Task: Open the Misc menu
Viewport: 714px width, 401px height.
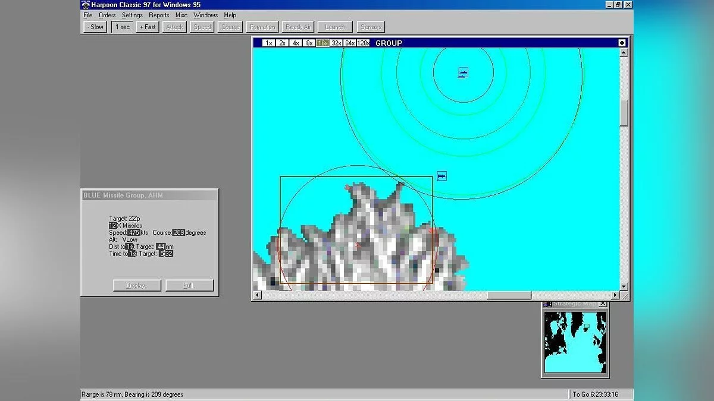Action: pyautogui.click(x=181, y=15)
